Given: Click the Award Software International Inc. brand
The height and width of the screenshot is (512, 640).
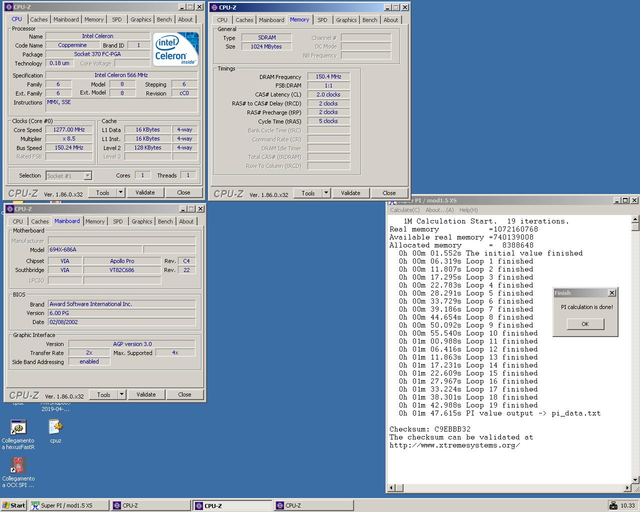Looking at the screenshot, I should pos(121,304).
